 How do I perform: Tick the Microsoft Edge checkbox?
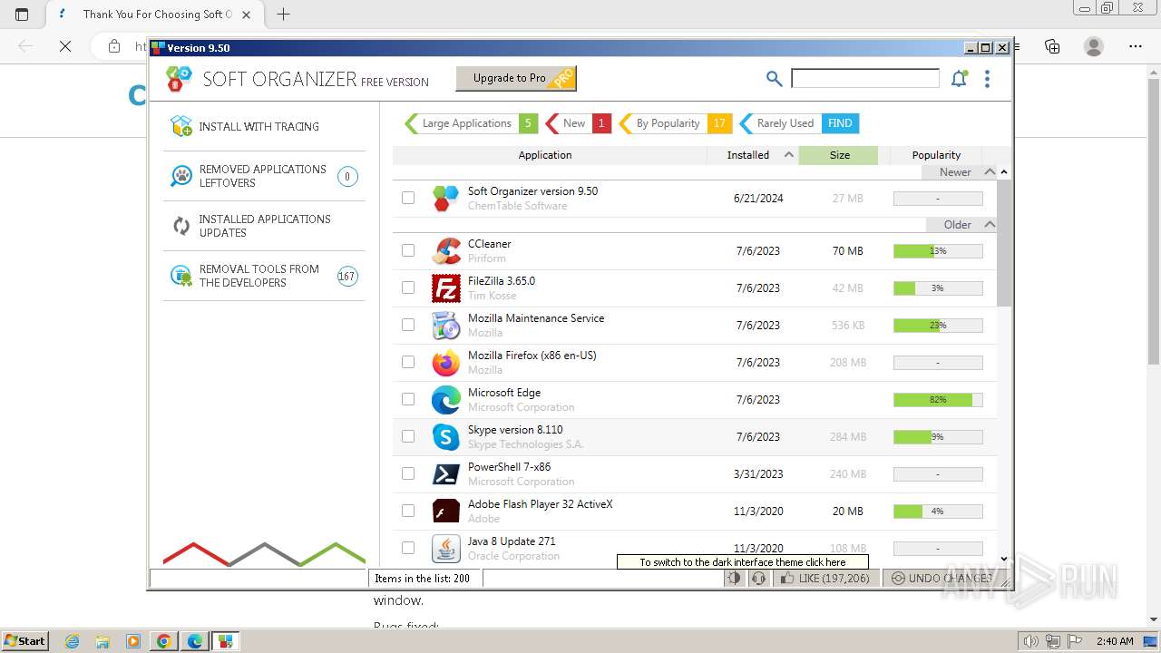[408, 399]
